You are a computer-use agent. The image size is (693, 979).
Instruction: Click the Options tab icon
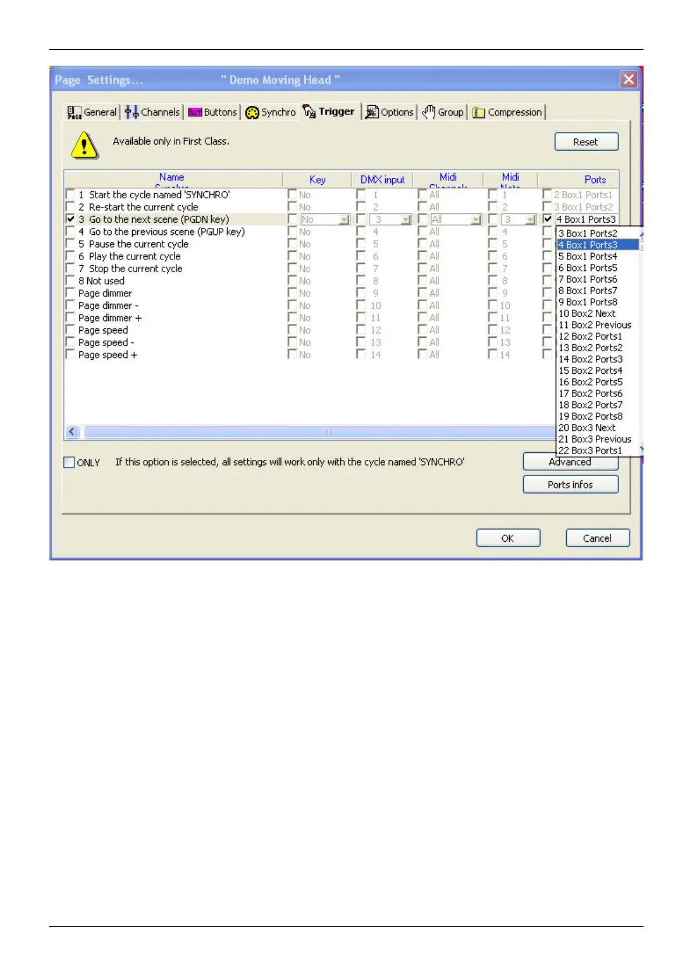click(x=372, y=112)
